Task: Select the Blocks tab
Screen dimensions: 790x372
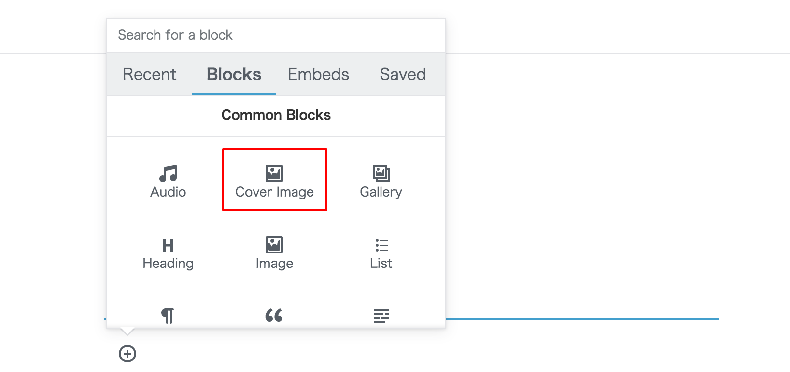Action: point(234,74)
